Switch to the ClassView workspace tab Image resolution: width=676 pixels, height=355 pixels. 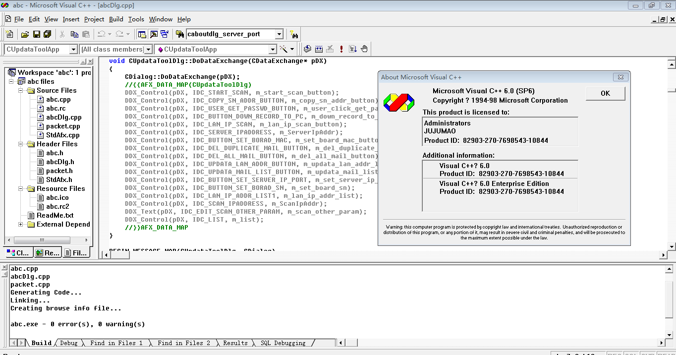click(19, 252)
